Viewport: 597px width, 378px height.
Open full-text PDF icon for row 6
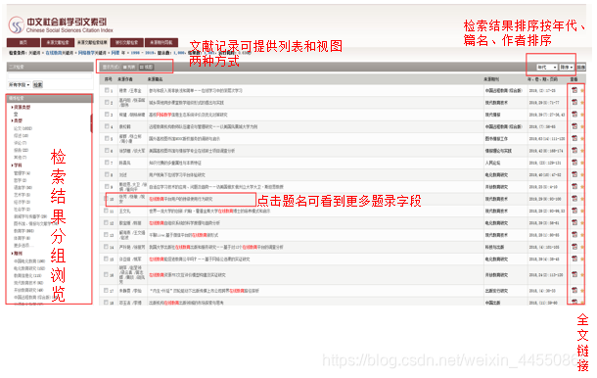574,151
